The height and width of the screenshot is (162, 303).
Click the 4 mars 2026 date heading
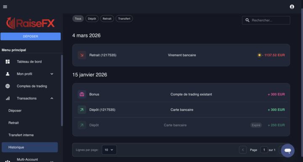[86, 35]
